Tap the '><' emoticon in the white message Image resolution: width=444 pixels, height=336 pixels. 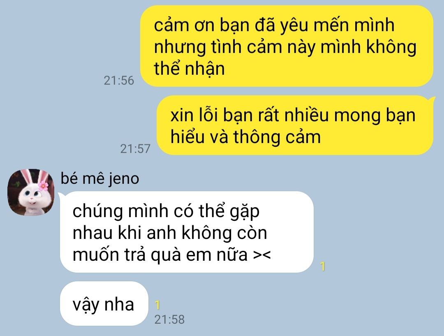[x=262, y=255]
